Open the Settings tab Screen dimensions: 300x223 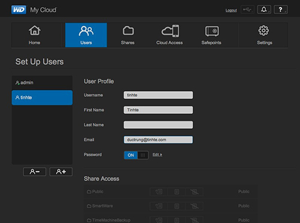click(265, 35)
